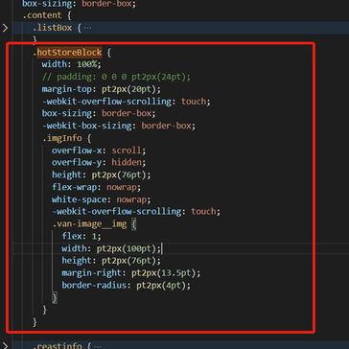Unfold the ellipsis after .listBox {
The height and width of the screenshot is (349, 349).
click(87, 28)
